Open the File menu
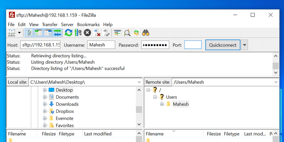 point(11,25)
